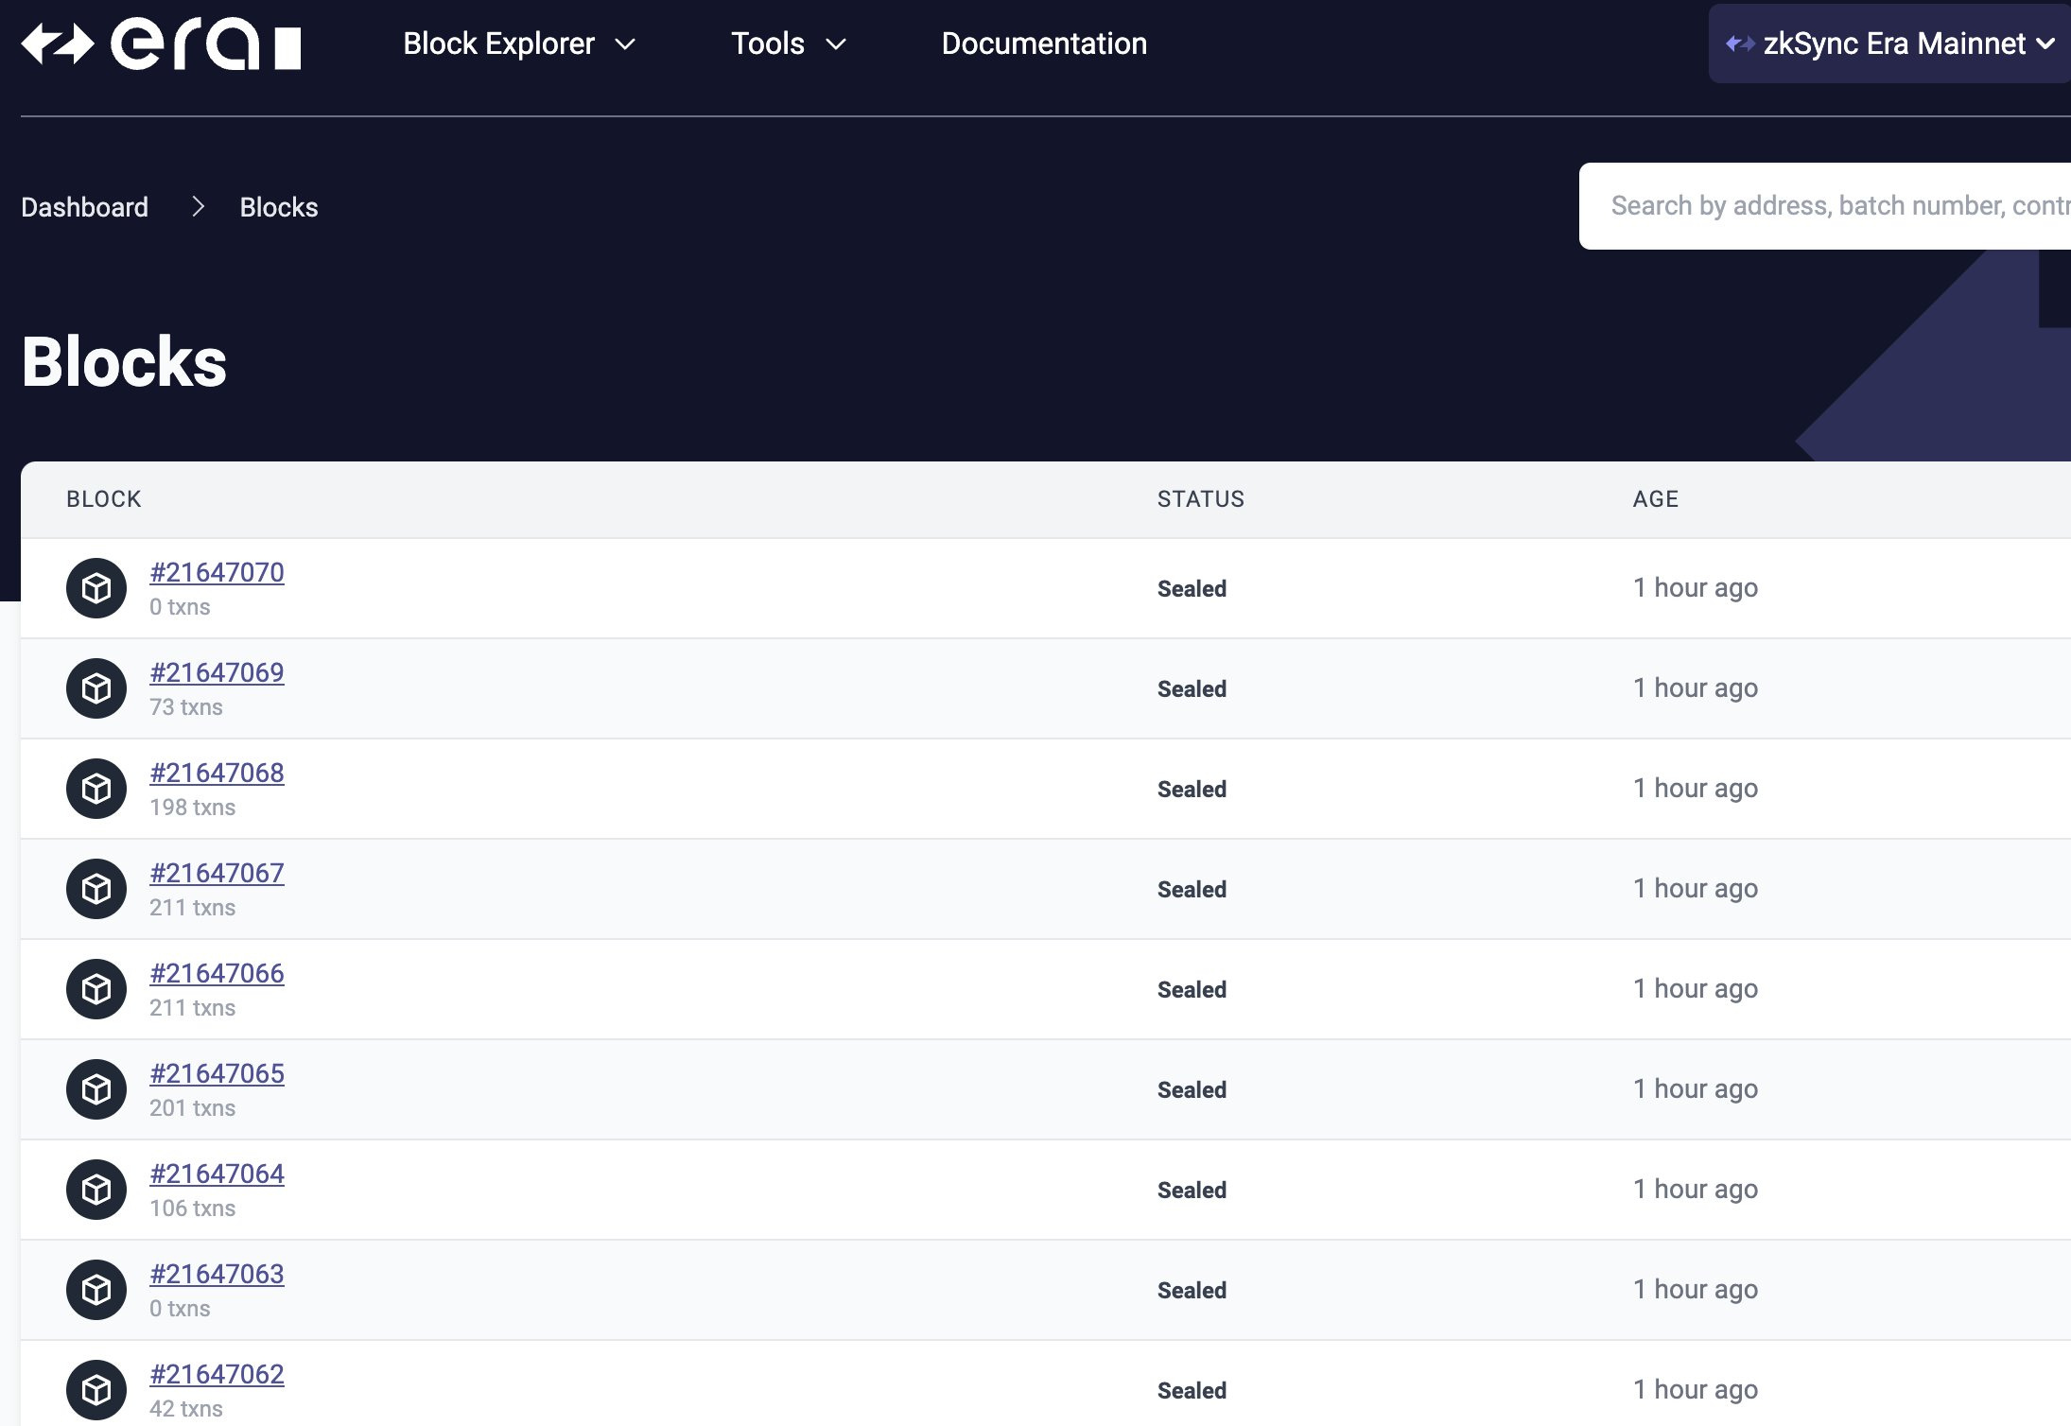Viewport: 2071px width, 1426px height.
Task: Click cube icon for block #21647069
Action: pos(96,688)
